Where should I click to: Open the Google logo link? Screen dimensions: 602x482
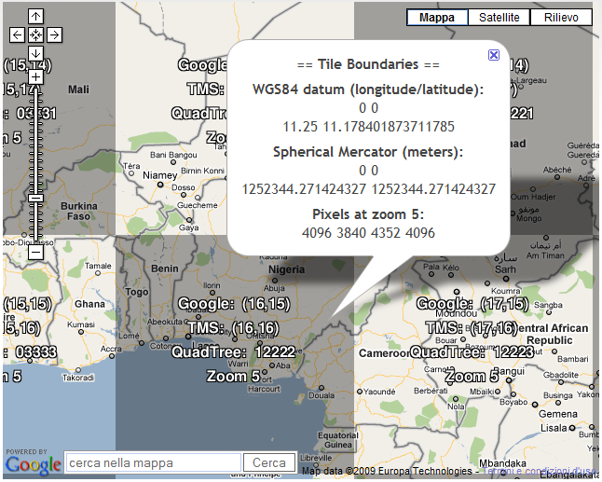[x=33, y=464]
